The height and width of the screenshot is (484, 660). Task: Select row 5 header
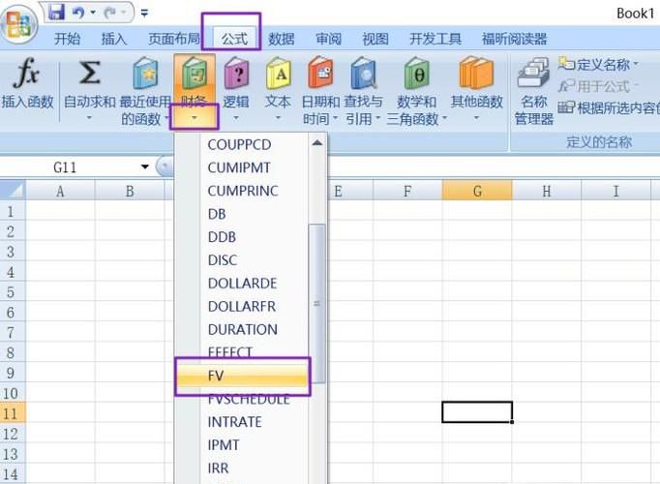click(13, 292)
